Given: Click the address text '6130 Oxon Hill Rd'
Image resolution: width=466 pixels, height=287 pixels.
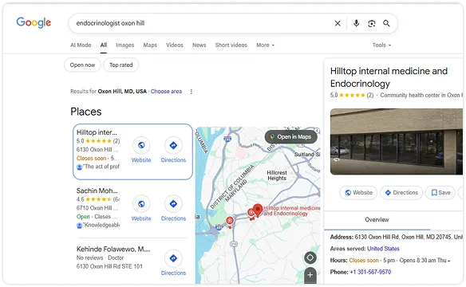Looking at the screenshot, I should 377,237.
